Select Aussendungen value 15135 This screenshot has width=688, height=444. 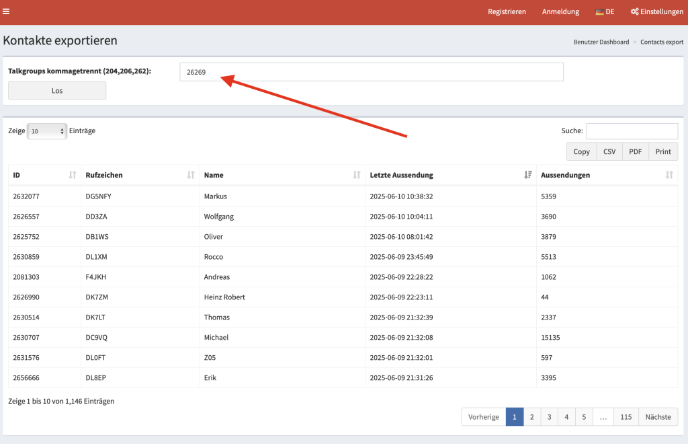550,338
